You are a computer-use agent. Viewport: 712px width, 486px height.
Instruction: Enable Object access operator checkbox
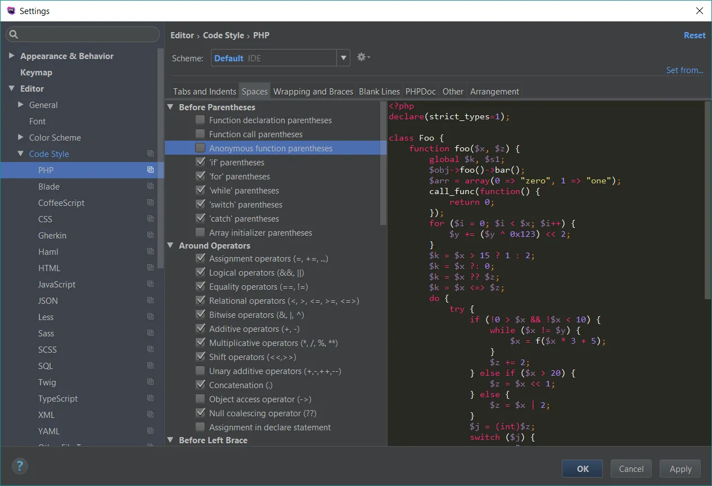[x=200, y=399]
